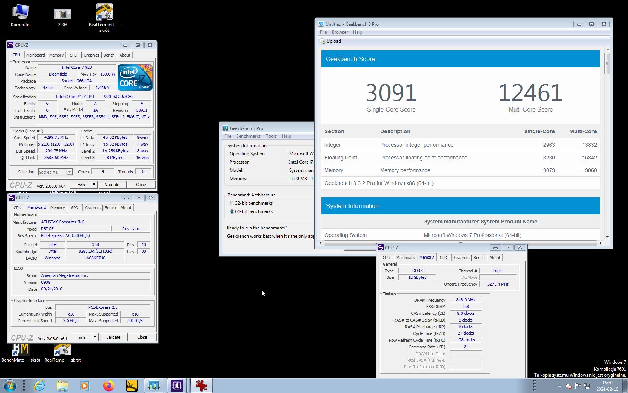Open Windows Explorer from the taskbar
Image resolution: width=628 pixels, height=393 pixels.
coord(62,386)
